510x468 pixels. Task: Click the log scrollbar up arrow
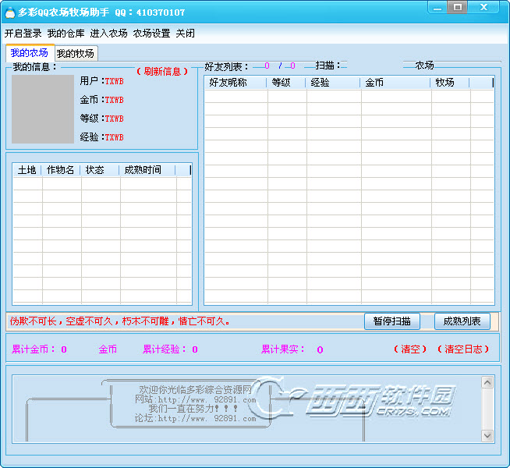click(x=487, y=382)
